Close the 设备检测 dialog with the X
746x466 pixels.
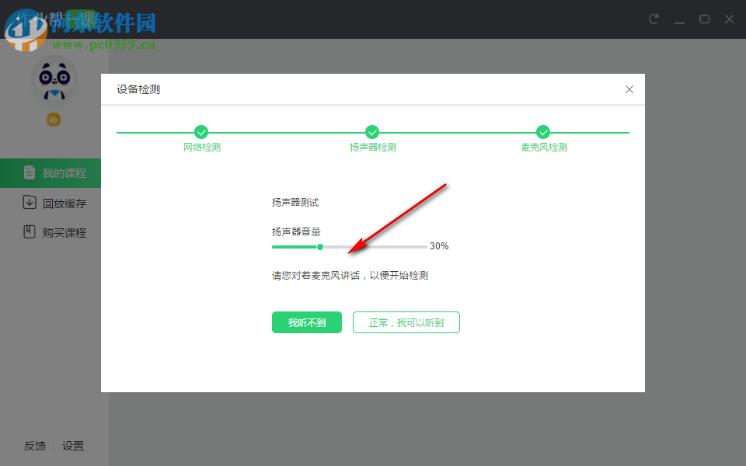629,89
